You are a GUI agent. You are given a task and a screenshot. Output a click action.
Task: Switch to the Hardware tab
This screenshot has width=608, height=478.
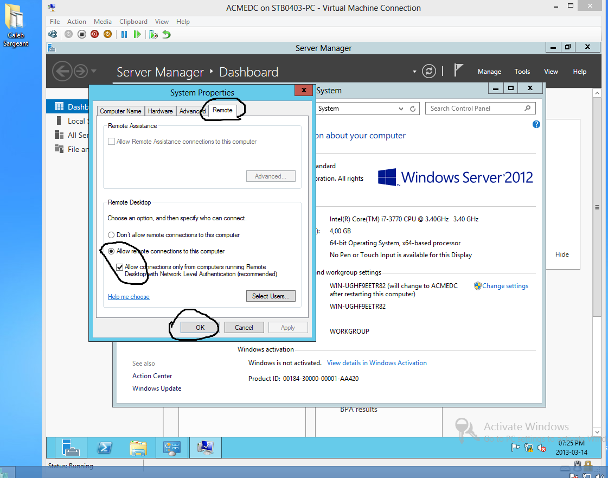[160, 111]
